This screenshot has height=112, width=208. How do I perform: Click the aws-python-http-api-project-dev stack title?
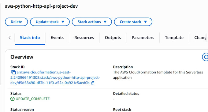tap(41, 6)
